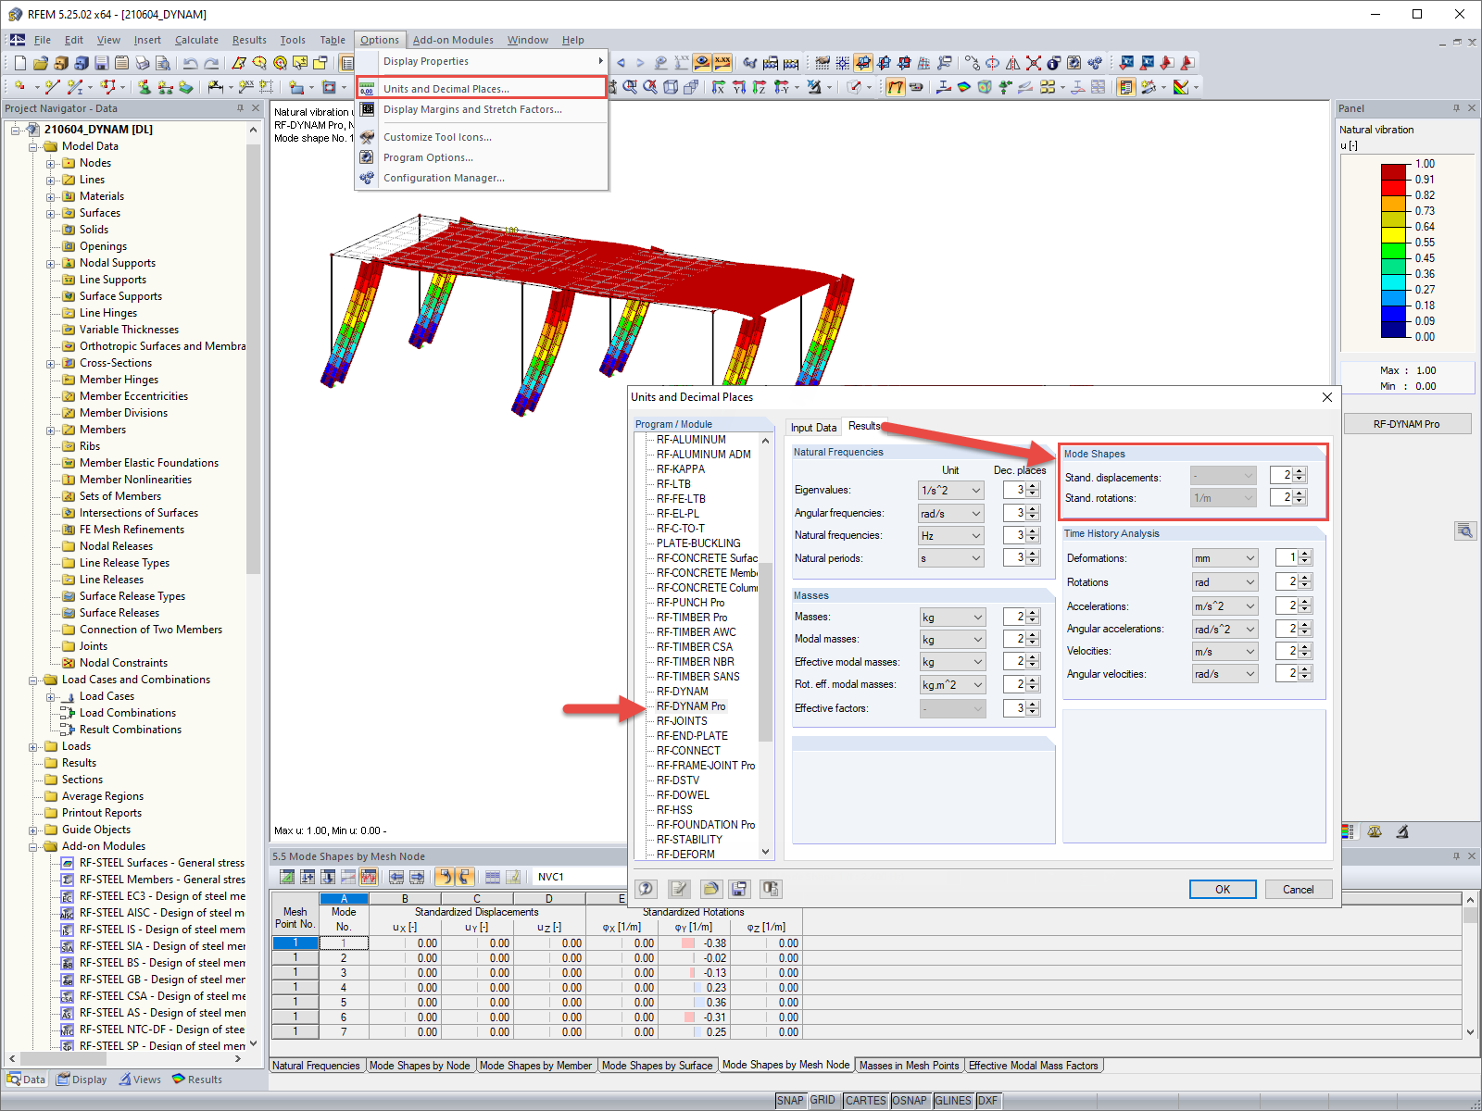Viewport: 1482px width, 1111px height.
Task: Click the isosurface results rainbow icon
Action: click(964, 87)
